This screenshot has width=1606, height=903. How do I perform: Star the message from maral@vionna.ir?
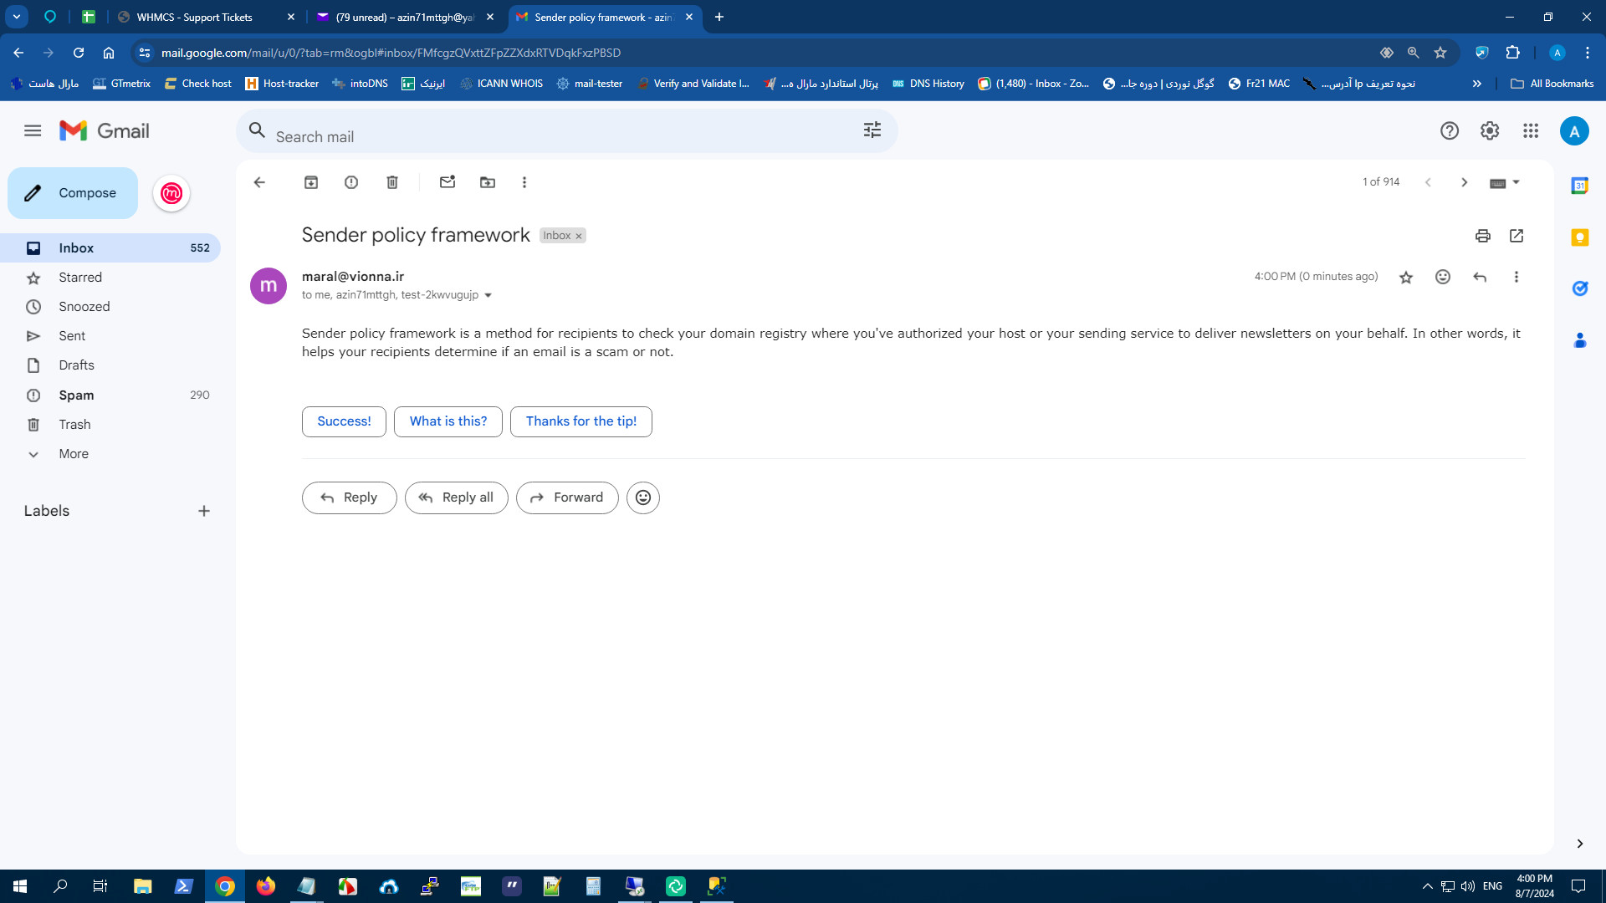(x=1406, y=277)
